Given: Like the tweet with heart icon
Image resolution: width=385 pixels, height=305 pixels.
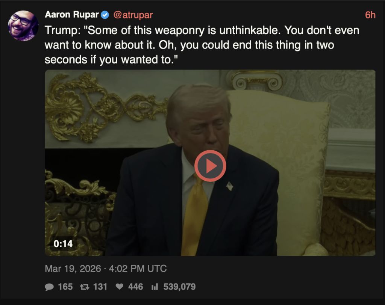Looking at the screenshot, I should click(120, 286).
